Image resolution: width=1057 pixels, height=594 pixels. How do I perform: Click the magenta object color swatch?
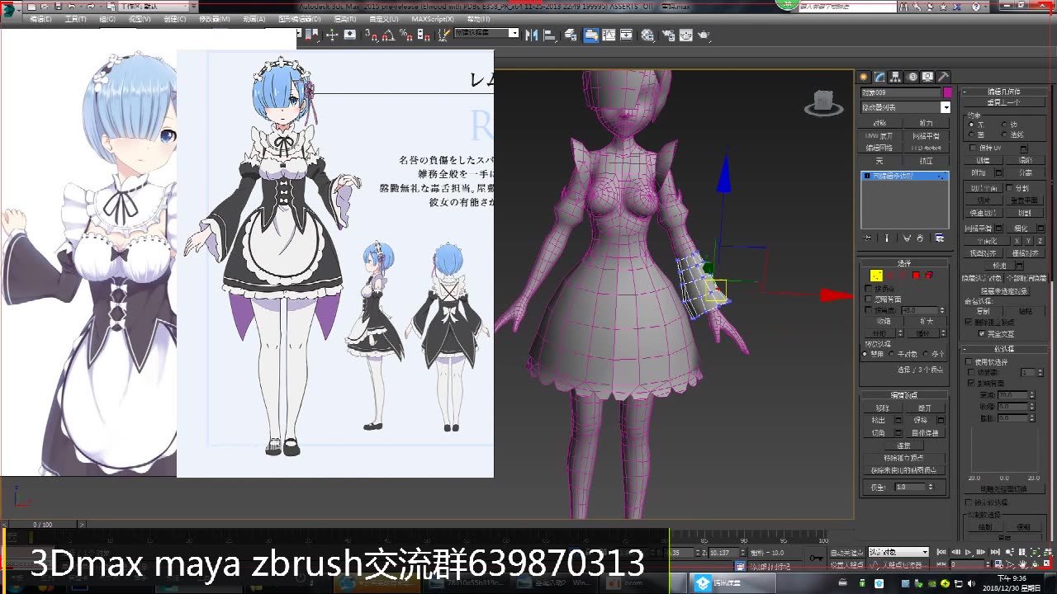coord(947,92)
